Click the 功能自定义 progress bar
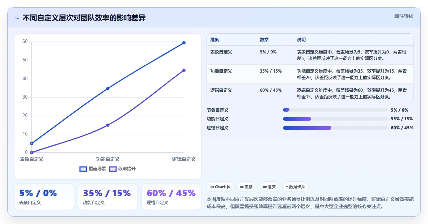 coord(335,119)
